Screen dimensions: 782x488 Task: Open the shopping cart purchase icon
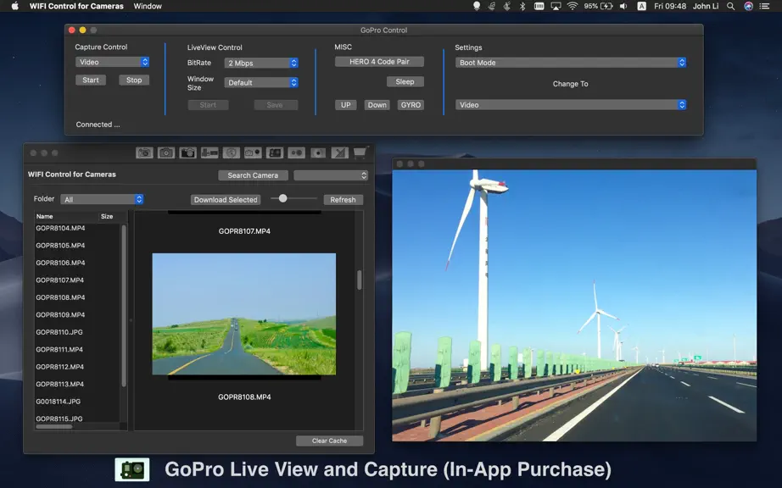tap(360, 152)
